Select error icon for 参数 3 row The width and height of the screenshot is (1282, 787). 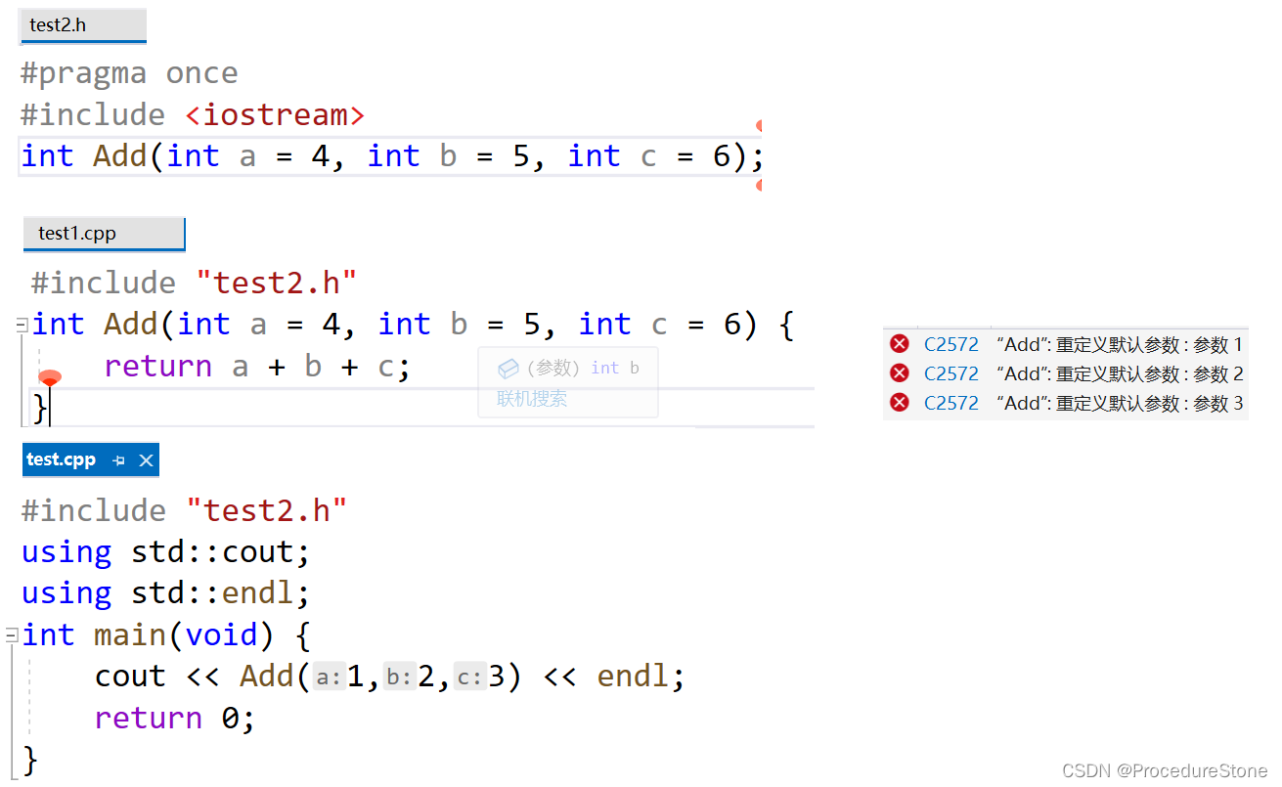tap(899, 403)
